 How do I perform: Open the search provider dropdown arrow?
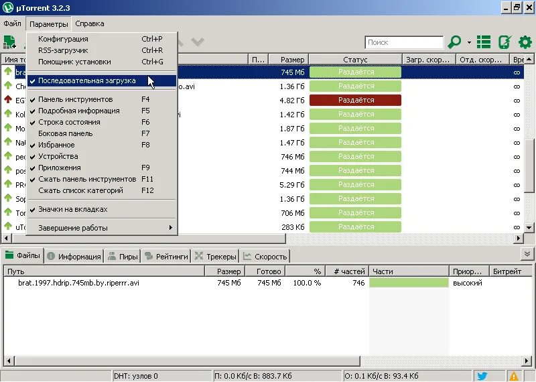click(469, 42)
